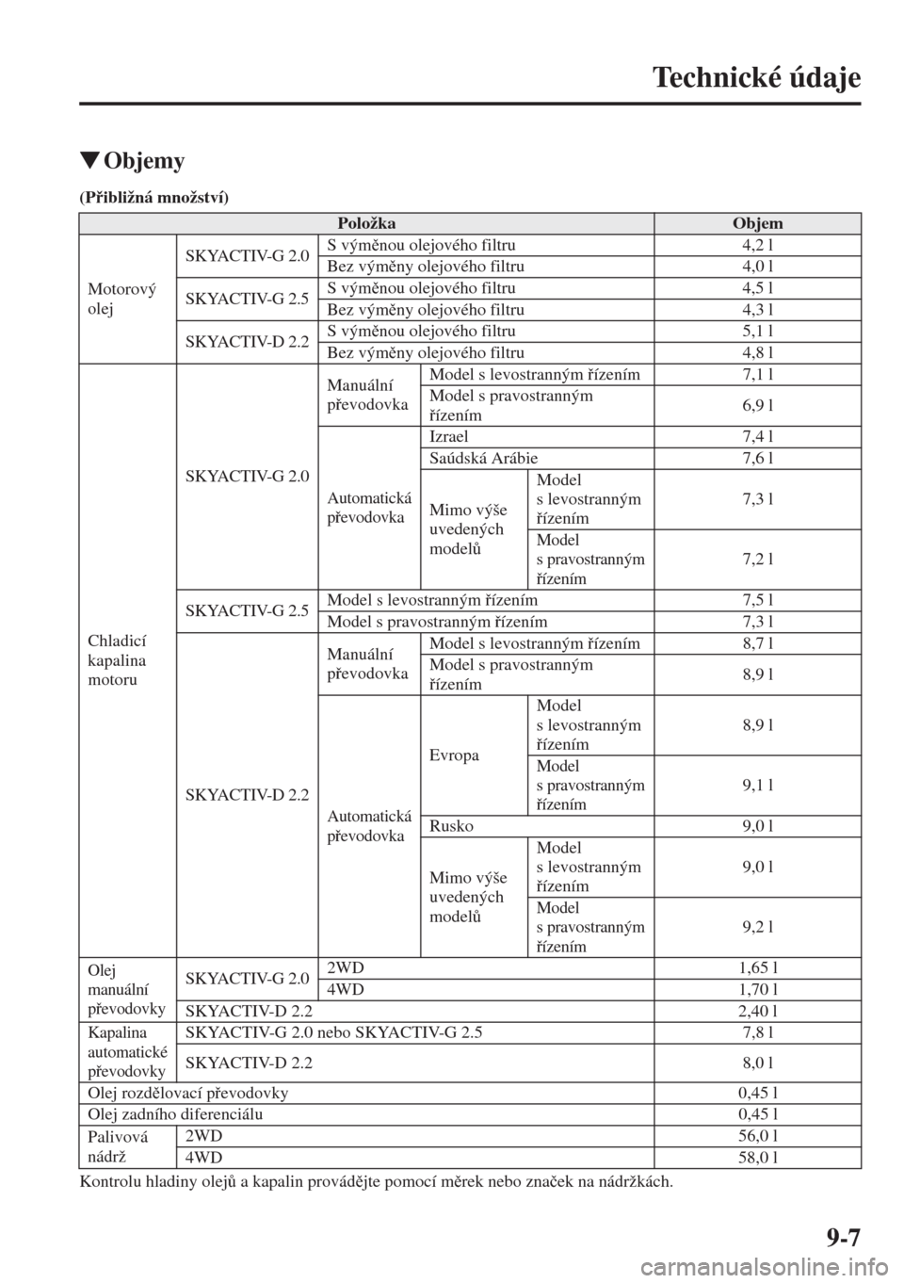The width and height of the screenshot is (904, 1283).
Task: Select the "9,1 l" volume cell
Action: [x=757, y=786]
